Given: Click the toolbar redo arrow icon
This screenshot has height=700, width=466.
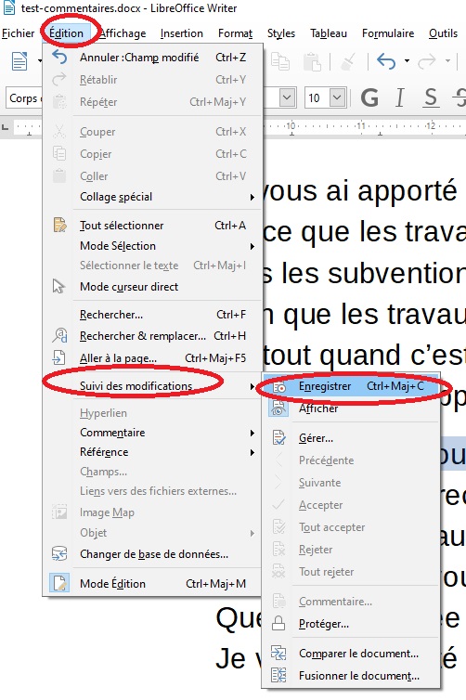Looking at the screenshot, I should [427, 61].
